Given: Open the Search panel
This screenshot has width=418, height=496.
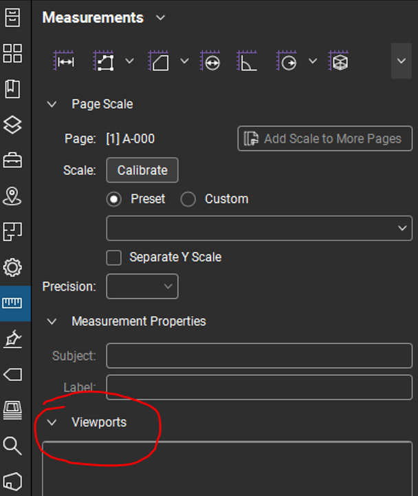Looking at the screenshot, I should 12,446.
